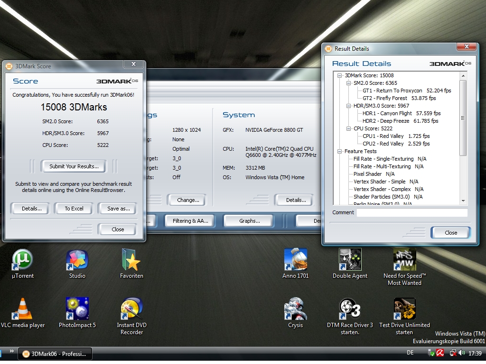Click the scroll down arrow in Result Details
486x364 pixels.
click(x=463, y=201)
